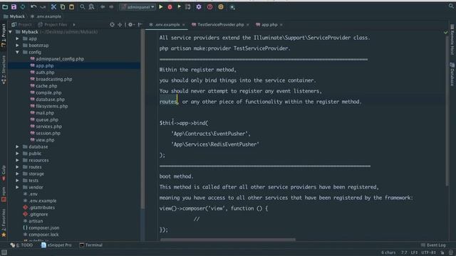Click the Replace icon next to Find
456x256 pixels.
pos(91,7)
